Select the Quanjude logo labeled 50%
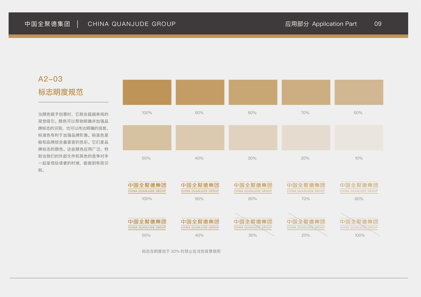This screenshot has width=421, height=297. click(x=147, y=224)
